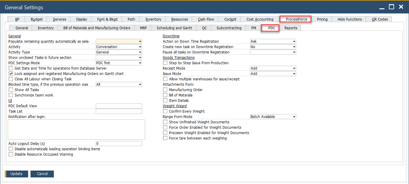Check Step by Step Issue From Production
The height and width of the screenshot is (184, 409).
click(x=165, y=63)
